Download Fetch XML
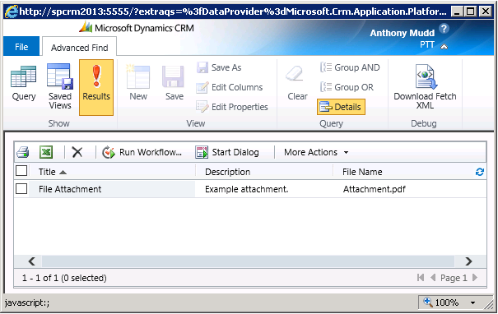 (425, 86)
